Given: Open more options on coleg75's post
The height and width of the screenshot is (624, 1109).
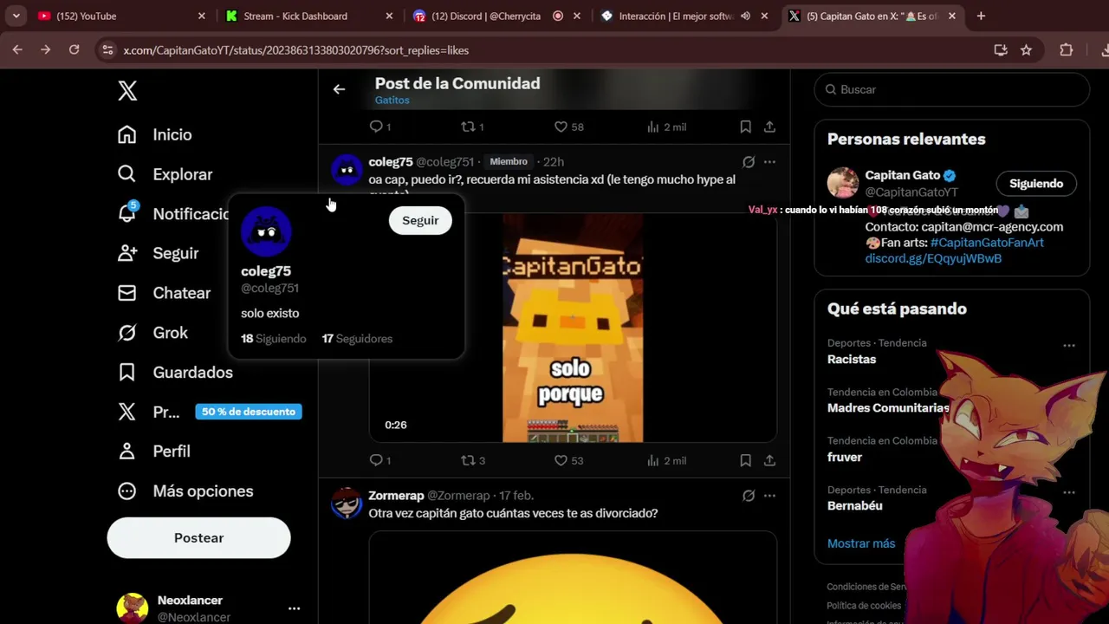Looking at the screenshot, I should coord(769,162).
